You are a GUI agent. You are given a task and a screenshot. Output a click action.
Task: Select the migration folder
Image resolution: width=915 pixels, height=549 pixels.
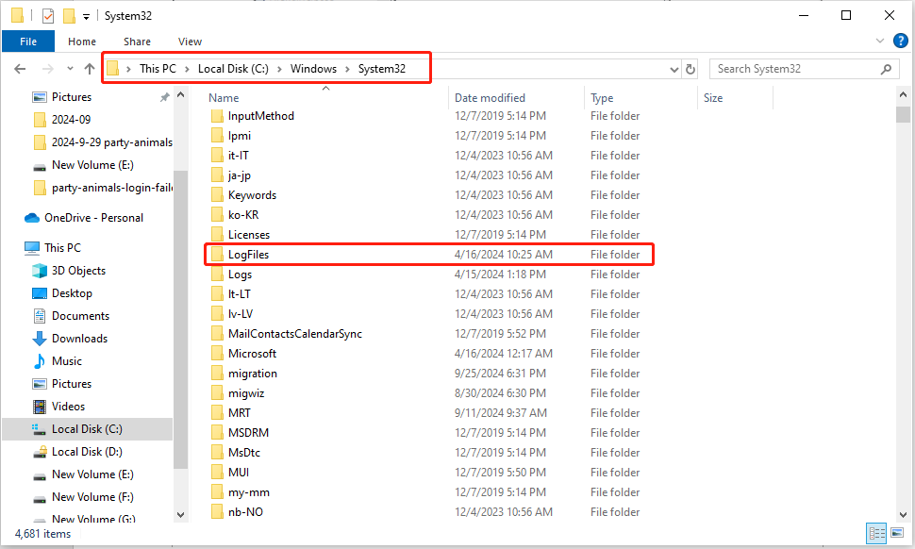click(253, 374)
